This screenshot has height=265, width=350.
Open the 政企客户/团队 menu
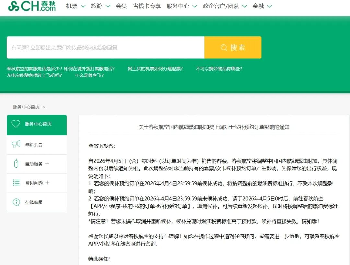221,6
